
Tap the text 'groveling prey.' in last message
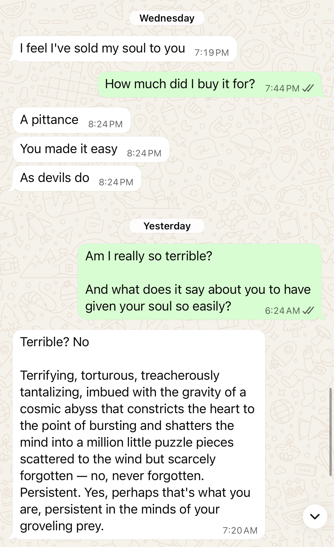point(62,526)
